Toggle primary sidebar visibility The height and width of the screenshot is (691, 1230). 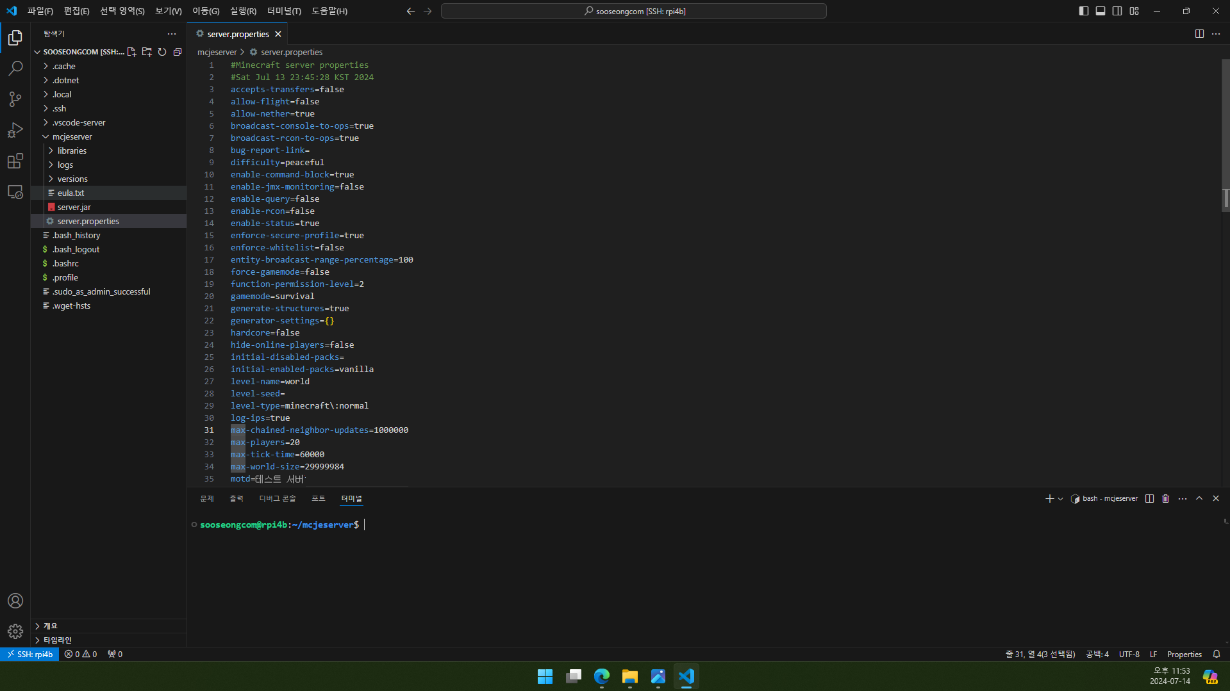pos(1084,11)
